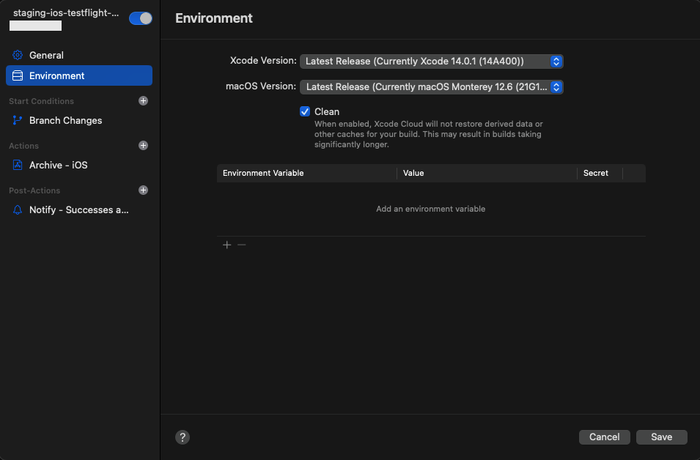
Task: Toggle the workflow enabled switch
Action: [140, 18]
